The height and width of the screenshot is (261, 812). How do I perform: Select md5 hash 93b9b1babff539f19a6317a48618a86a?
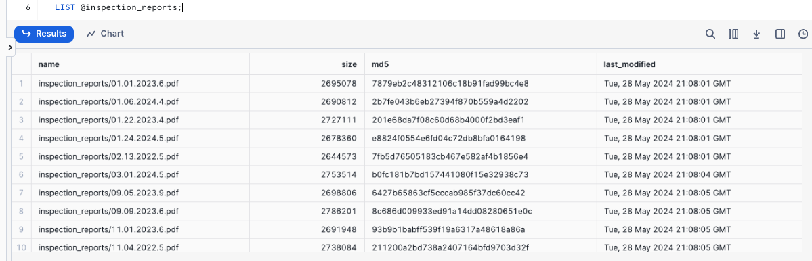click(481, 229)
